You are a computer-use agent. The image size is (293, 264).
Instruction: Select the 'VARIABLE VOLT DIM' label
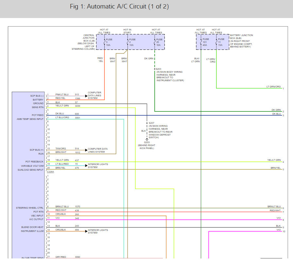(32, 166)
